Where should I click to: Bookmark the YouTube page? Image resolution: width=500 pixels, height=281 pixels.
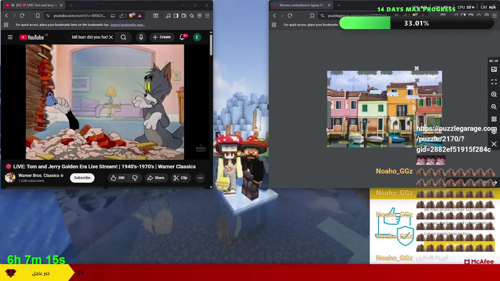(37, 16)
